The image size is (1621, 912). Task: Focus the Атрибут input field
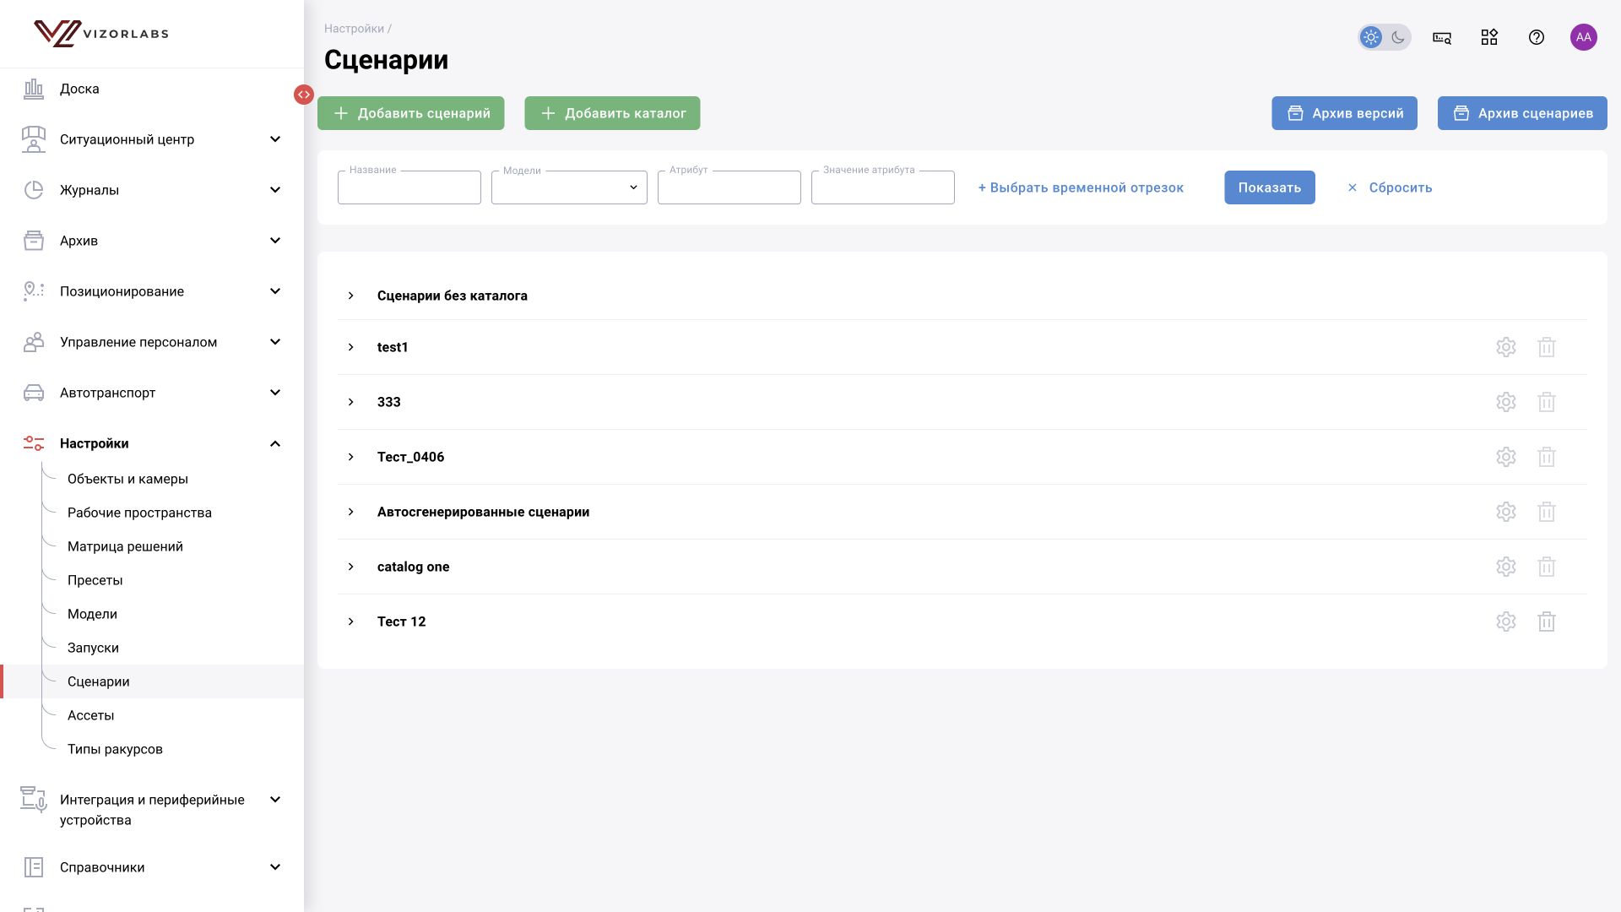point(729,187)
